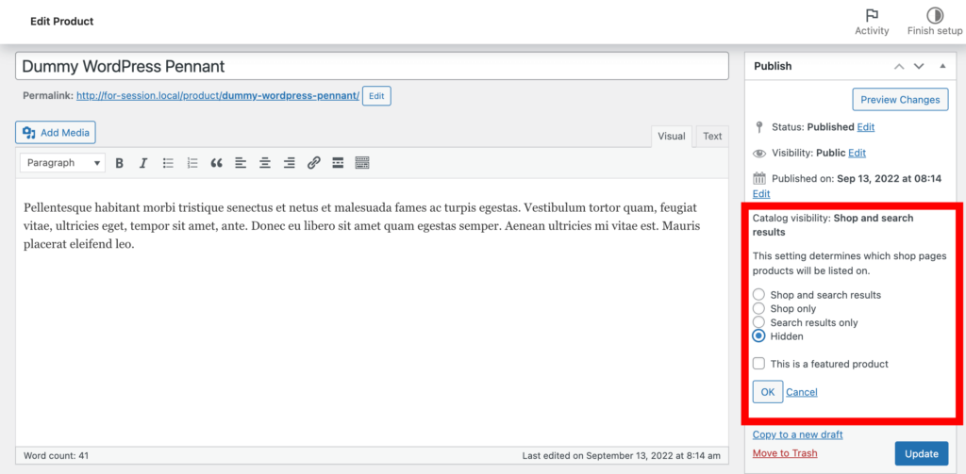Click the Preview Changes button

(900, 100)
